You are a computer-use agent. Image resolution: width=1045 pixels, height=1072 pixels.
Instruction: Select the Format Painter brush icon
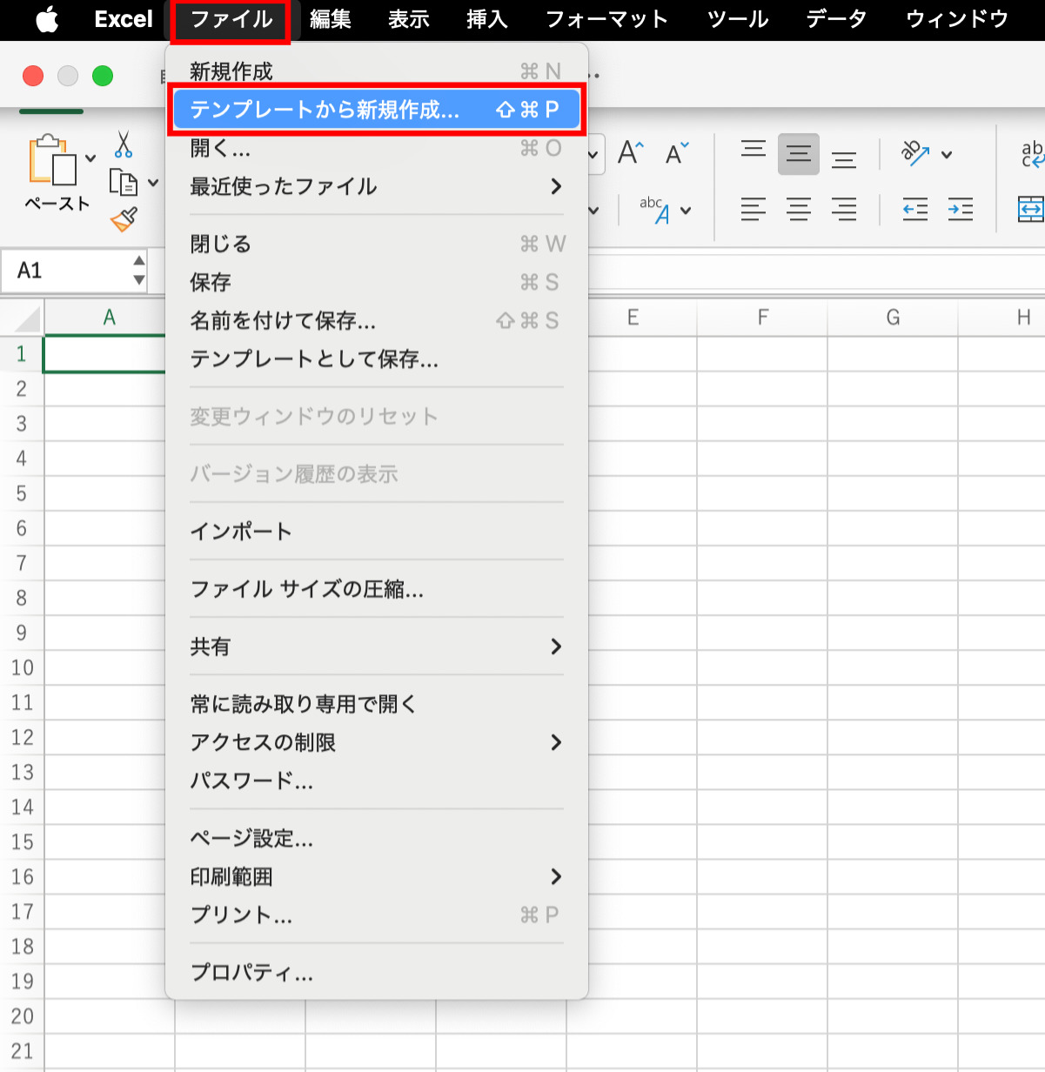tap(124, 219)
